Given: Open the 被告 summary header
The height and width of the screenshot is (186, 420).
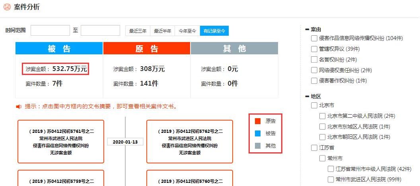Looking at the screenshot, I should [59, 48].
